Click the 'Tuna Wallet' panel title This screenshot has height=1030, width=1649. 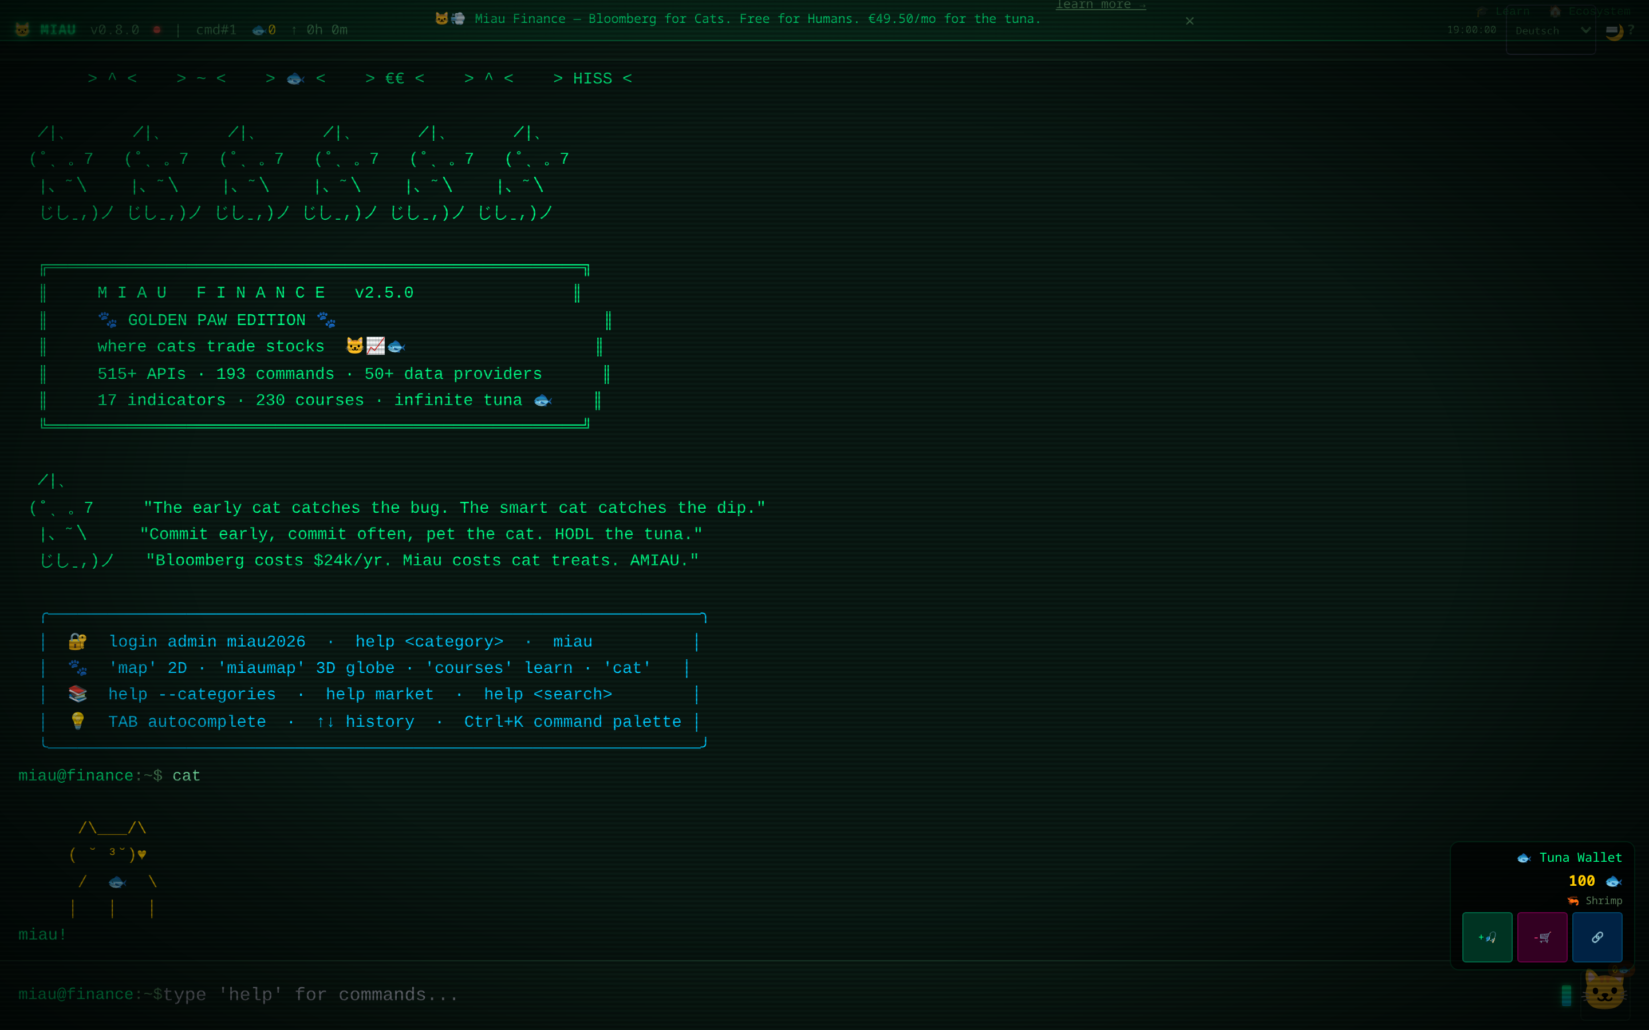1581,858
